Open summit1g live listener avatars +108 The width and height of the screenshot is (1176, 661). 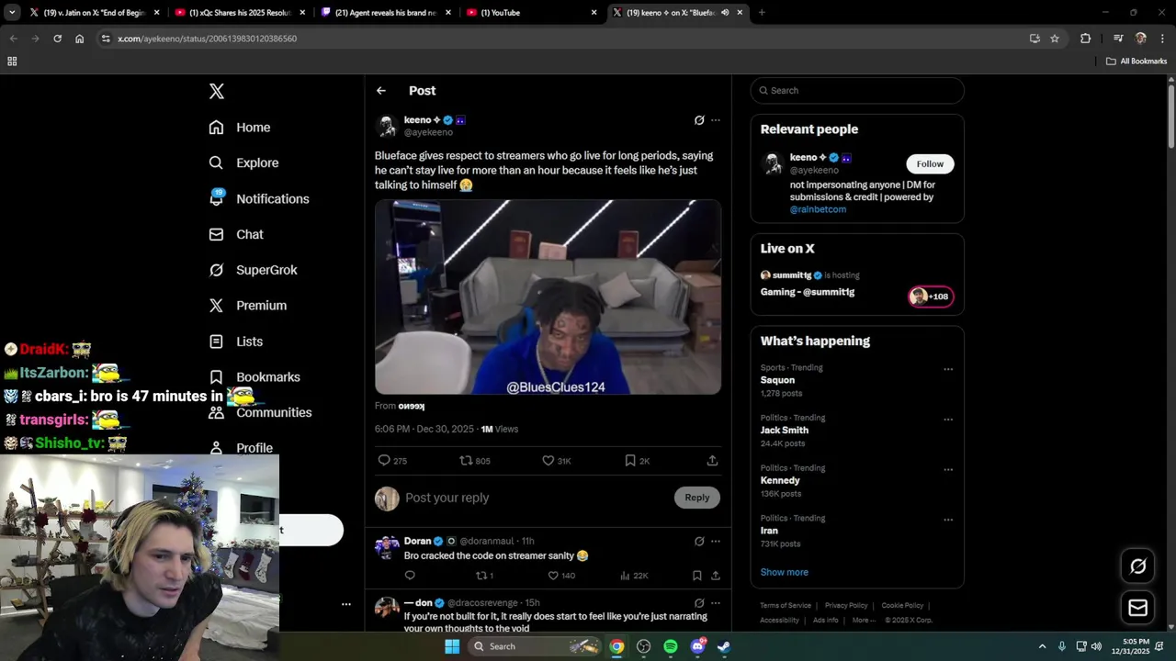tap(931, 297)
